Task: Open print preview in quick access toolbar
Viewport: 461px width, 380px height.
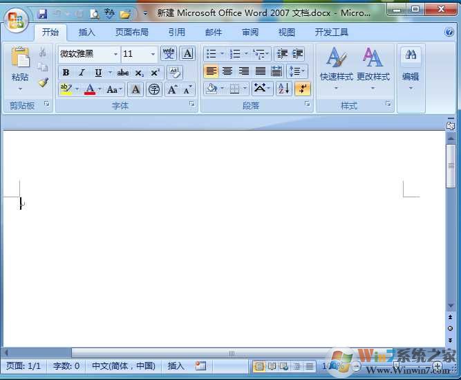Action: tap(95, 14)
